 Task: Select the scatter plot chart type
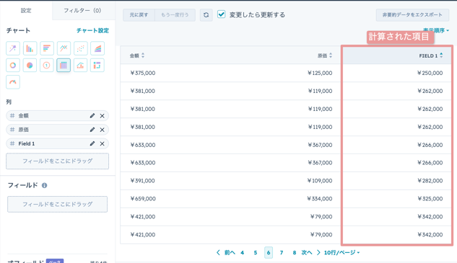click(x=80, y=48)
